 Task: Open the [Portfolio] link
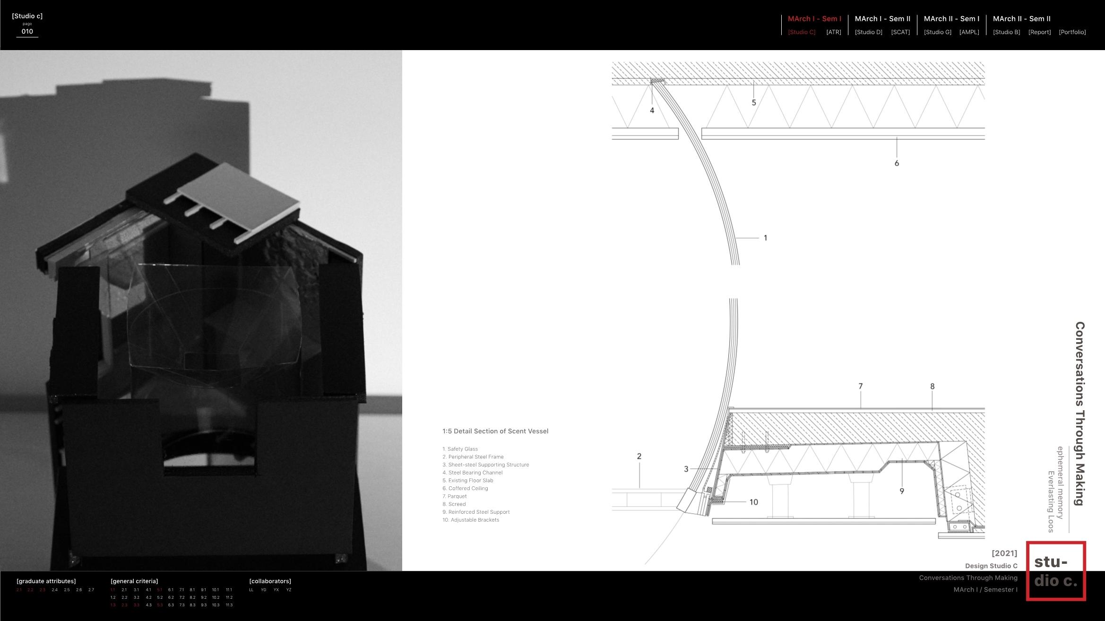click(x=1072, y=32)
